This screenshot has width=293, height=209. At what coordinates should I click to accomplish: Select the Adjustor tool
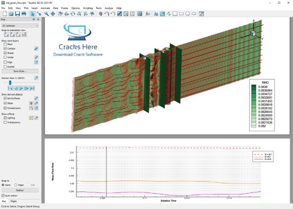point(39,14)
